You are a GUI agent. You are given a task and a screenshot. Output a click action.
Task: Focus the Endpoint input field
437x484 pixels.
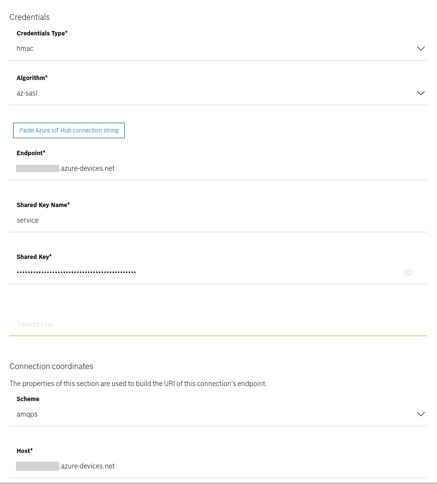(x=218, y=168)
